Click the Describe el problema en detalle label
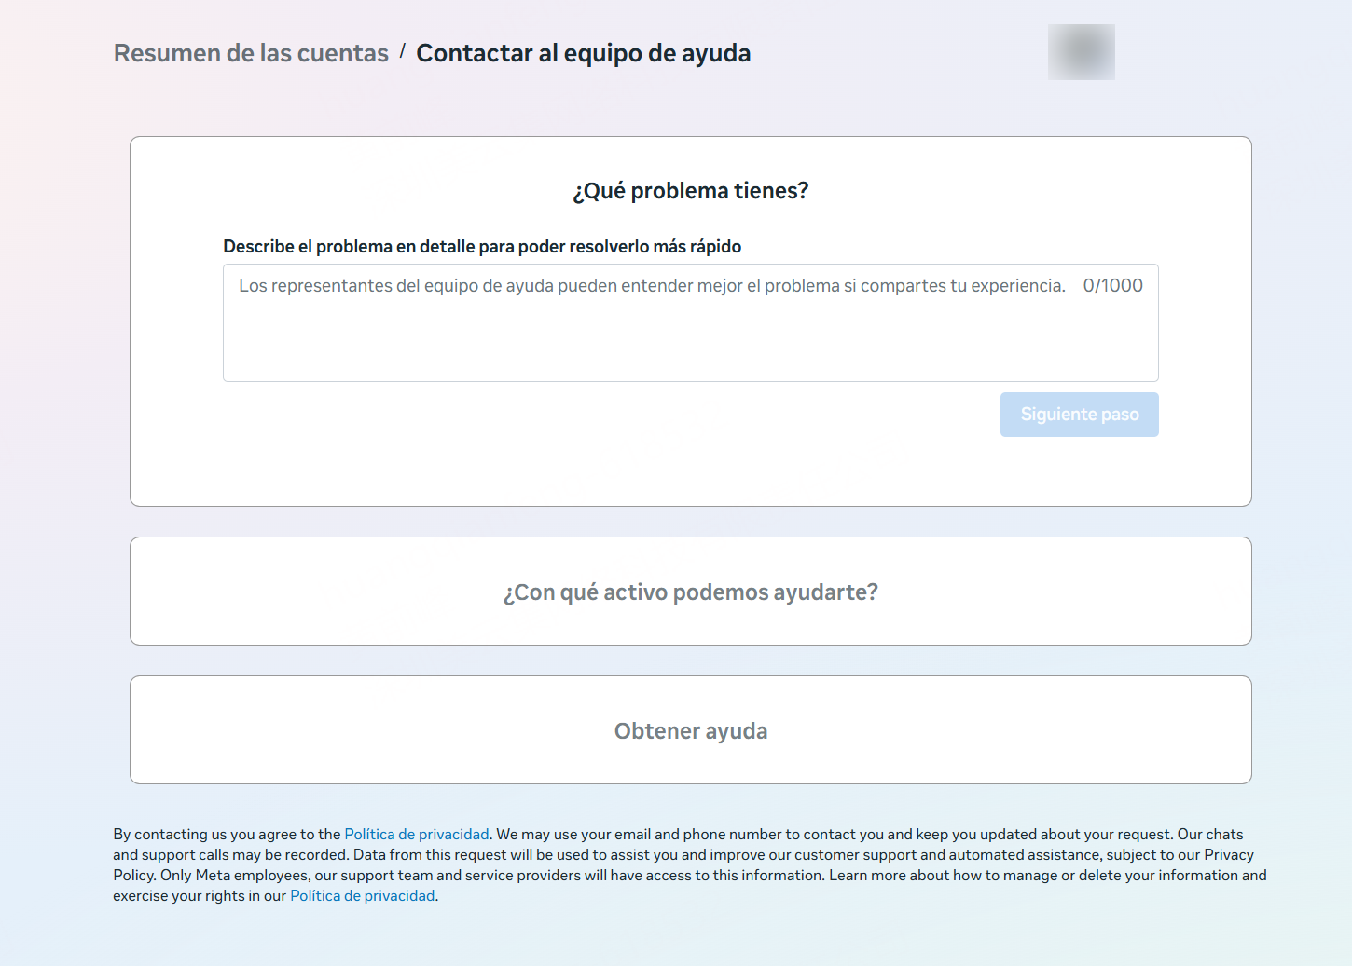Image resolution: width=1352 pixels, height=966 pixels. click(x=482, y=247)
